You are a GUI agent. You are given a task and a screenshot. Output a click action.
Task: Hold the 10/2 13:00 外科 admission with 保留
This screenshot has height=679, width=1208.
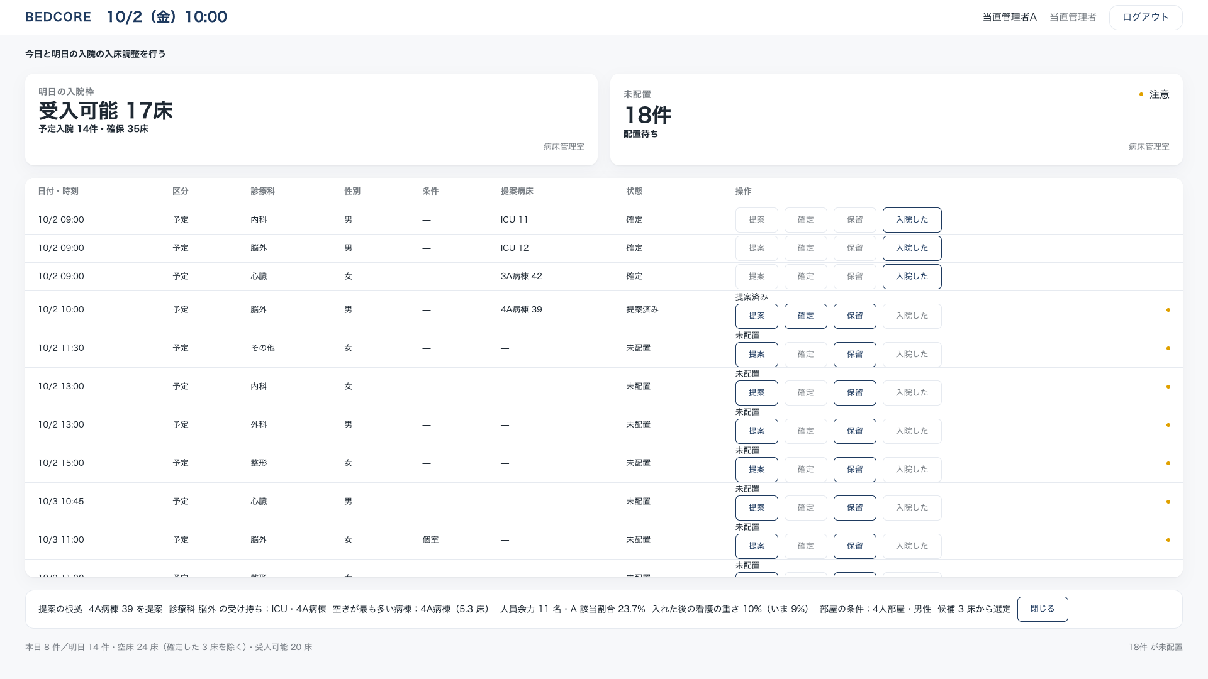click(x=854, y=431)
